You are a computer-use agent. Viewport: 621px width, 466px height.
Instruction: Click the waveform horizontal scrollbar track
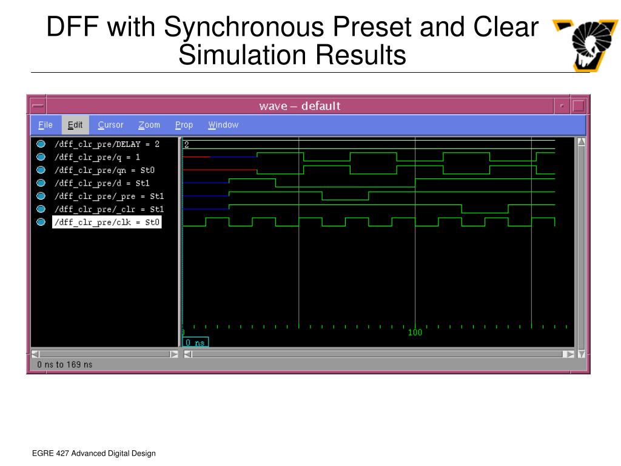(378, 354)
